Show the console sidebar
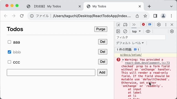The width and height of the screenshot is (177, 99). 118,31
